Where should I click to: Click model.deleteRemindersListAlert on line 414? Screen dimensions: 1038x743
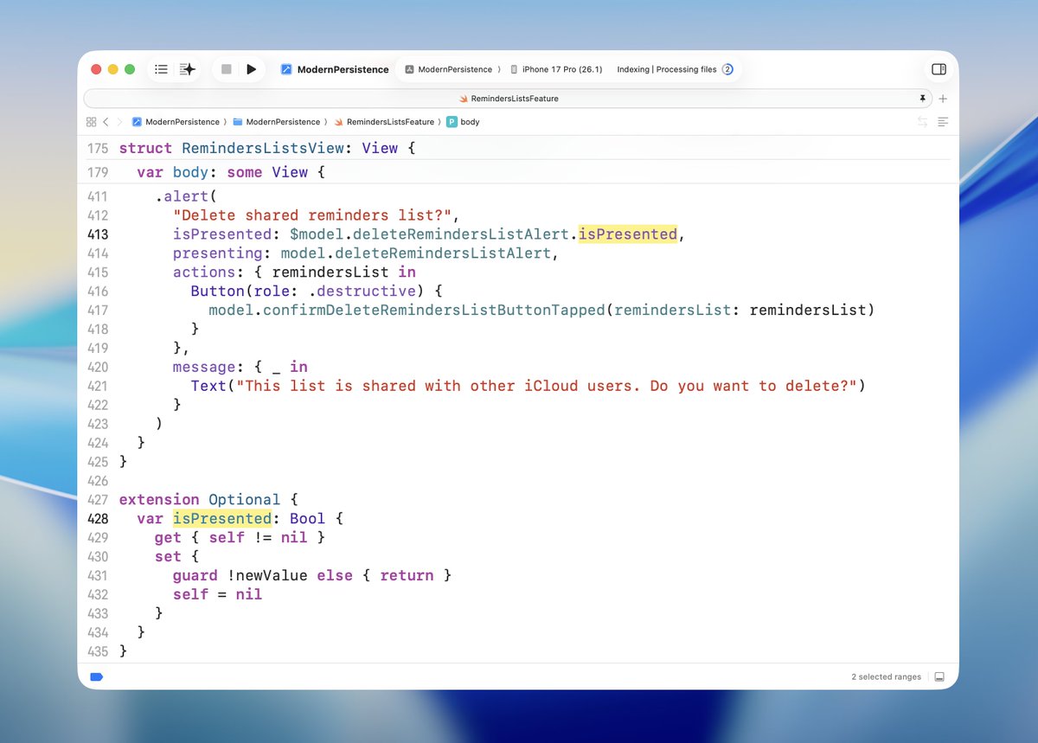point(415,253)
